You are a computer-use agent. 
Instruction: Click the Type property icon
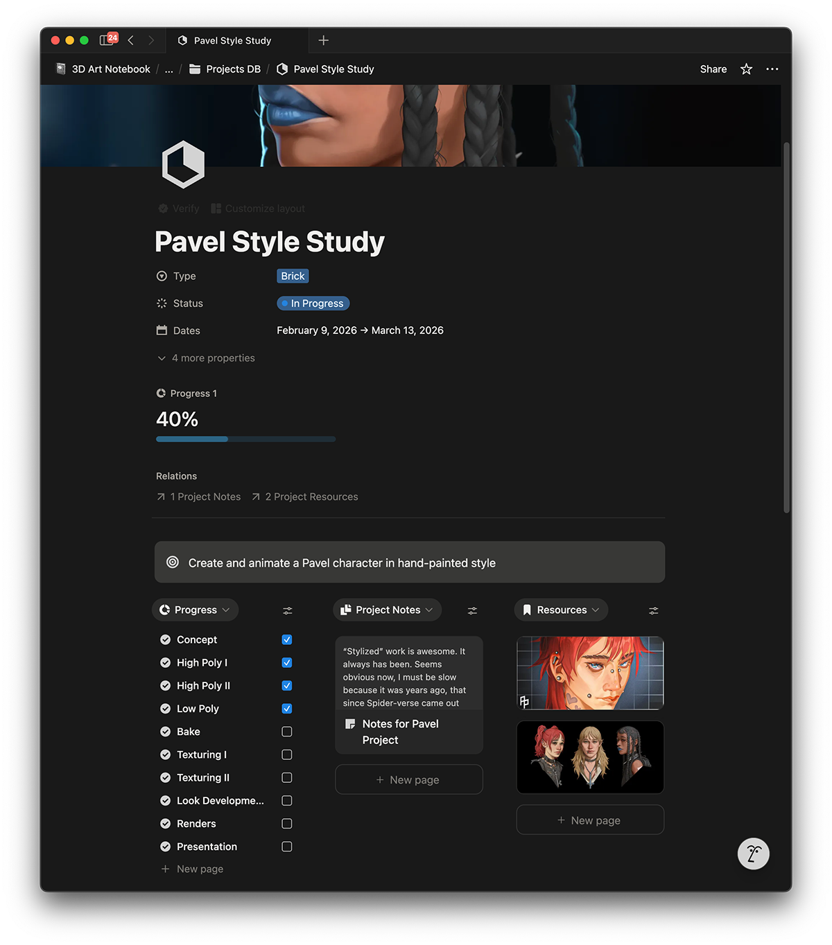click(x=162, y=276)
